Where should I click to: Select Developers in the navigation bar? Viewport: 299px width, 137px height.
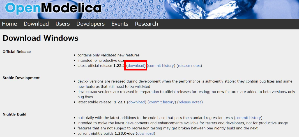tap(90, 24)
